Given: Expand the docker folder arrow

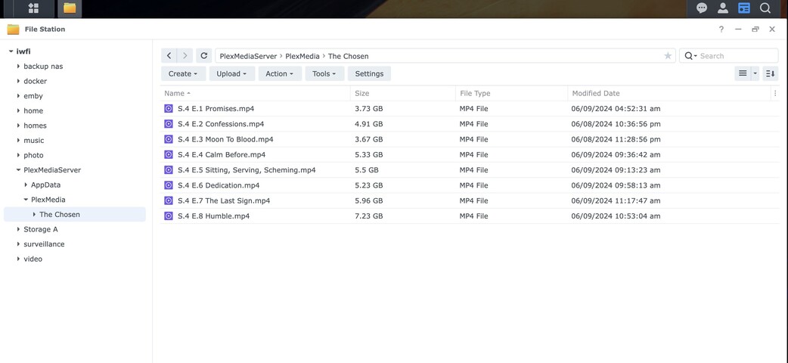Looking at the screenshot, I should [18, 81].
